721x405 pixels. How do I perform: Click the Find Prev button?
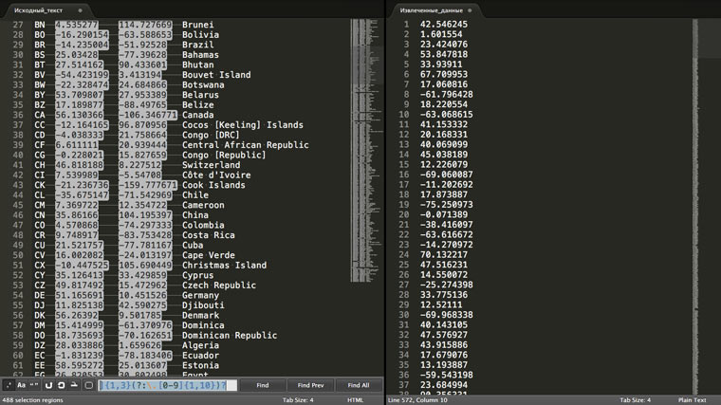pyautogui.click(x=310, y=385)
